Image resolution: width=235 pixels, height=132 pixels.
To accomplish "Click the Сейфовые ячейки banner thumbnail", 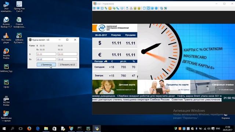I will click(213, 87).
